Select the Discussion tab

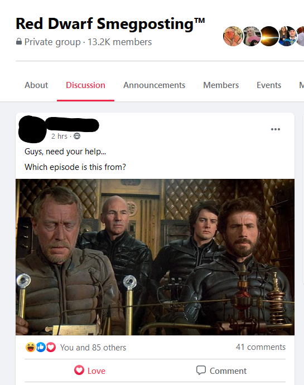click(85, 85)
